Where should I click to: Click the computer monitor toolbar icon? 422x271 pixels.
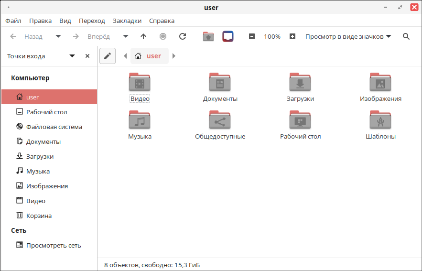(x=228, y=36)
